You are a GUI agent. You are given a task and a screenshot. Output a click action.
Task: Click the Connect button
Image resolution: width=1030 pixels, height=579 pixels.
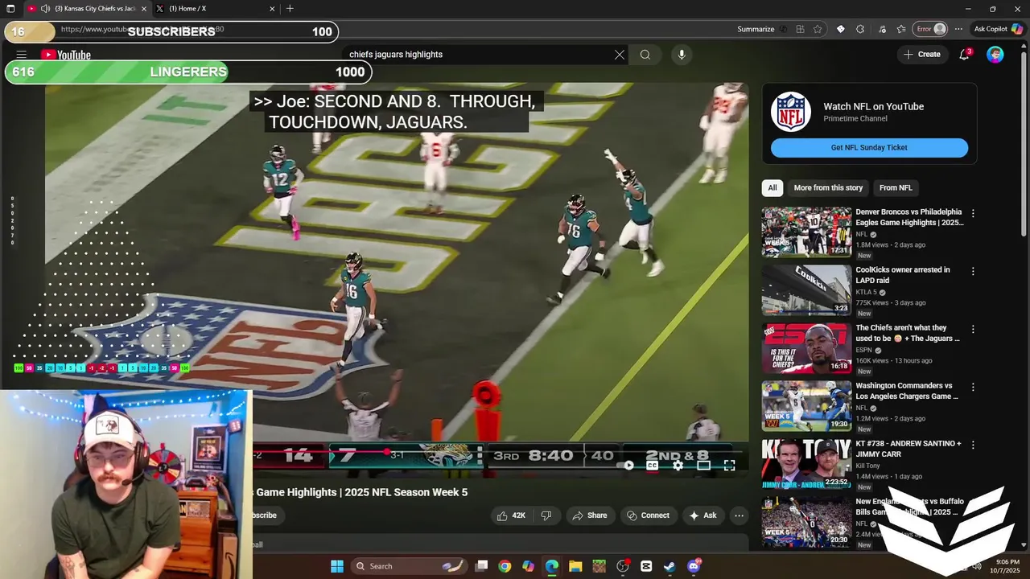pyautogui.click(x=648, y=515)
